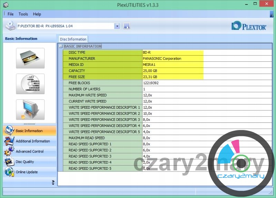Open the Disc Quality section
Viewport: 276px width, 198px height.
pos(25,162)
